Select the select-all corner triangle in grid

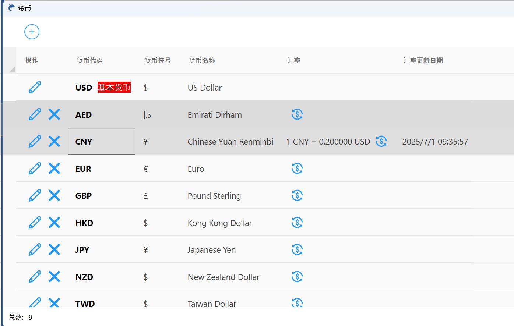point(12,69)
